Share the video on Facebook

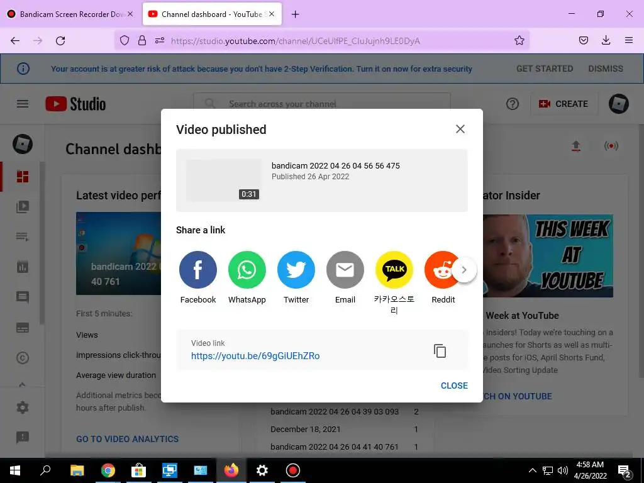[198, 270]
